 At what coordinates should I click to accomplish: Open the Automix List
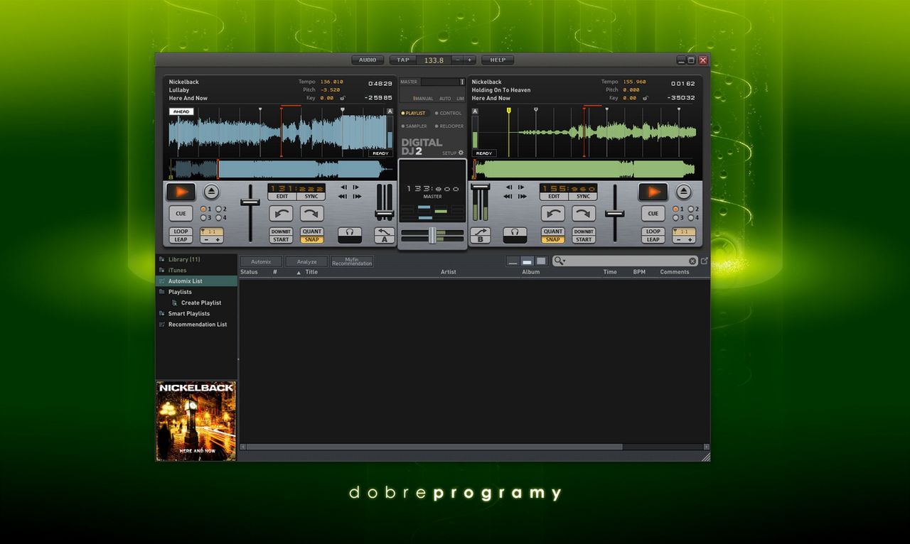(x=196, y=281)
